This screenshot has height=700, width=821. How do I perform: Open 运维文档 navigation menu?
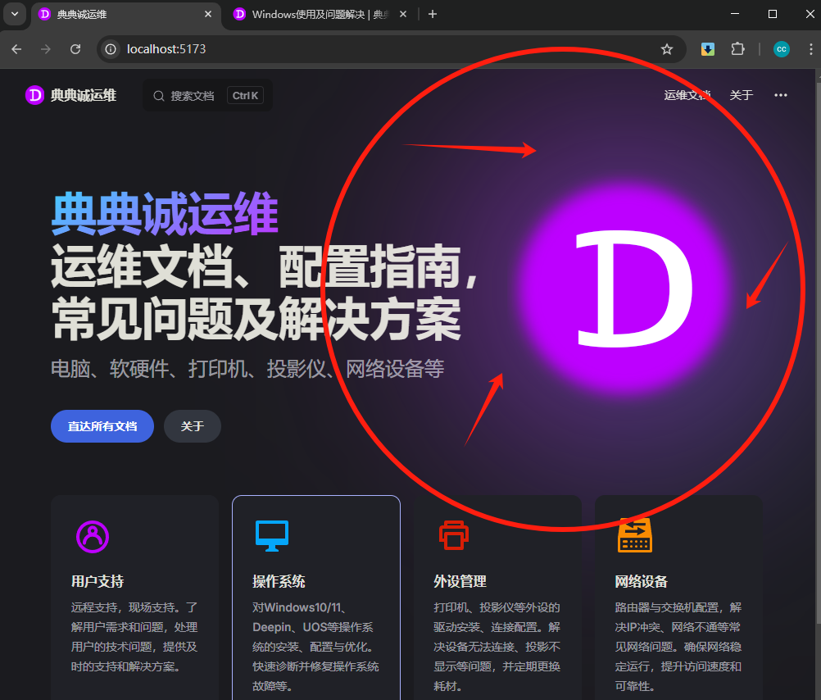point(687,95)
